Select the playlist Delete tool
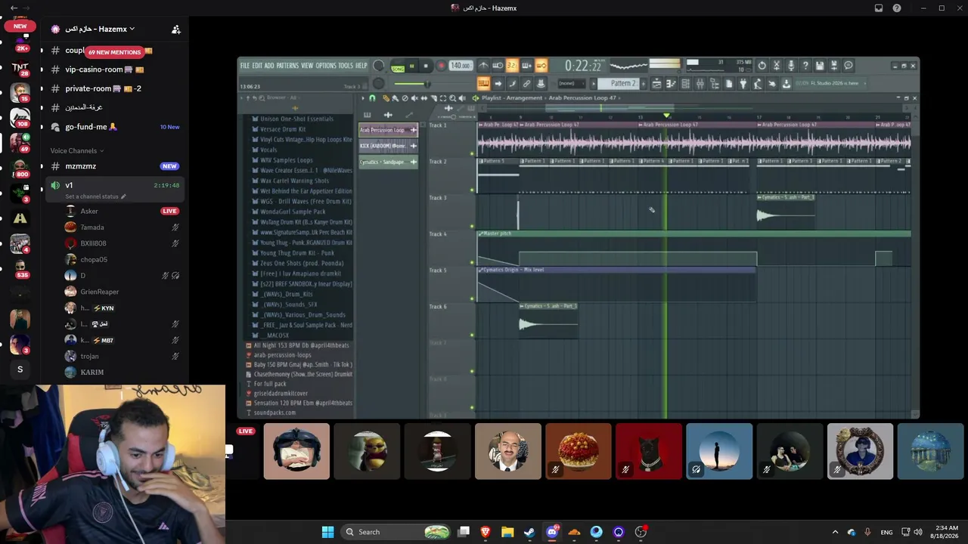Viewport: 968px width, 544px height. 405,98
